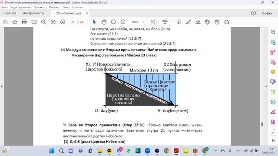Viewport: 278px width, 156px height.
Task: Go to previous page arrow
Action: point(53,22)
